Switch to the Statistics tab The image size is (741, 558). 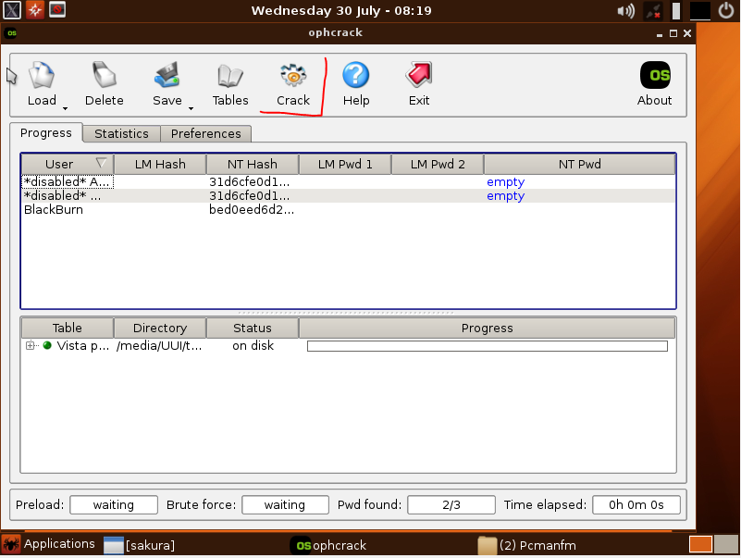pos(121,134)
